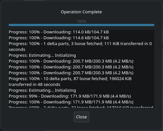Click the Operation Complete title
The height and width of the screenshot is (131, 163).
pos(81,12)
